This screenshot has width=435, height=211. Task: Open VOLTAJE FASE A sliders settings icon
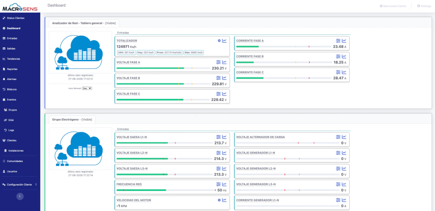coord(218,62)
